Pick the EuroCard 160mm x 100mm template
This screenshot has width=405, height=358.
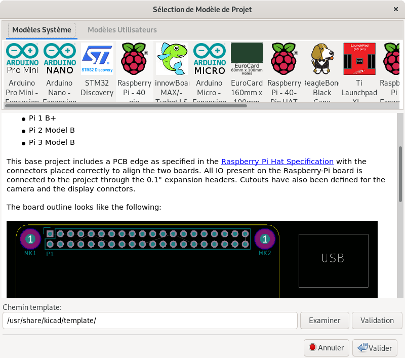(x=247, y=59)
